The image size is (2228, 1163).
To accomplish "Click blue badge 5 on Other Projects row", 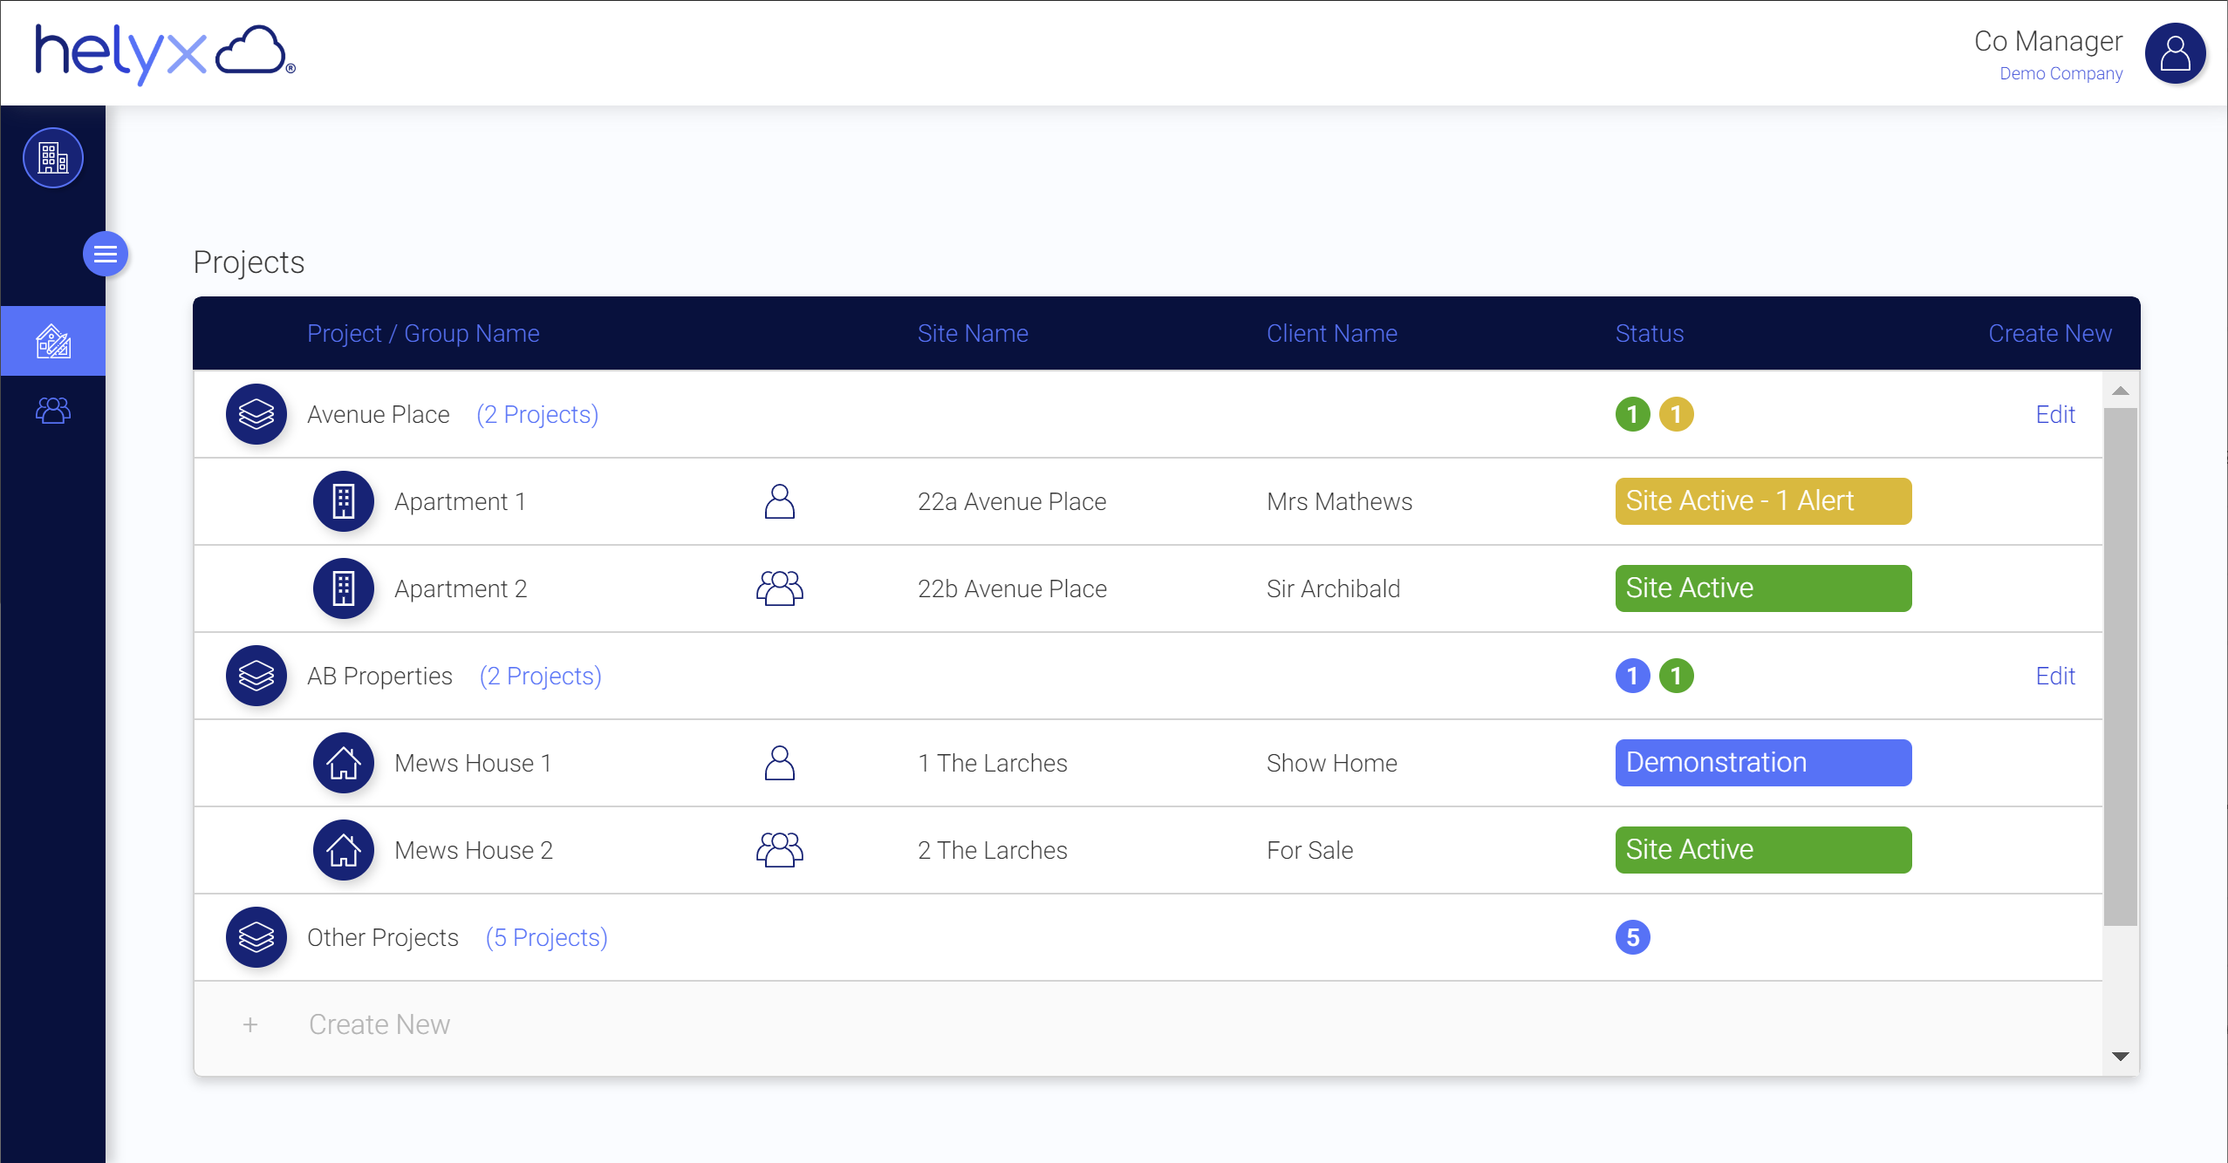I will [x=1633, y=937].
